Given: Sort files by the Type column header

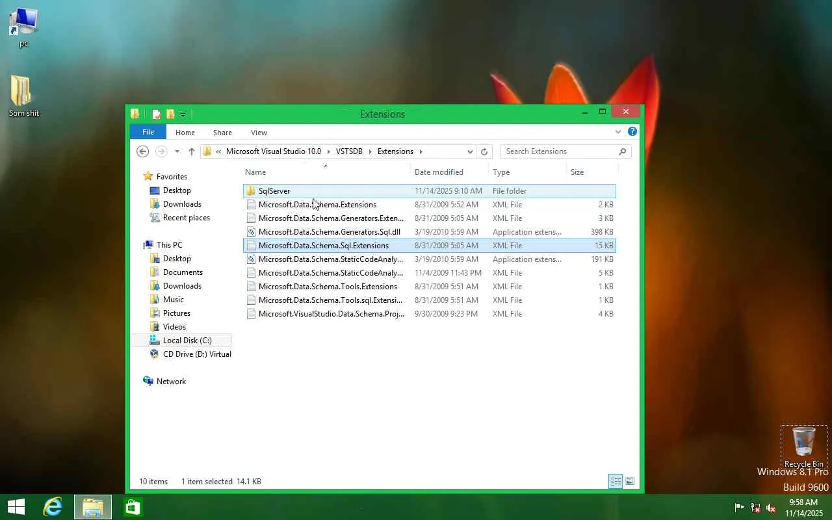Looking at the screenshot, I should [x=528, y=172].
